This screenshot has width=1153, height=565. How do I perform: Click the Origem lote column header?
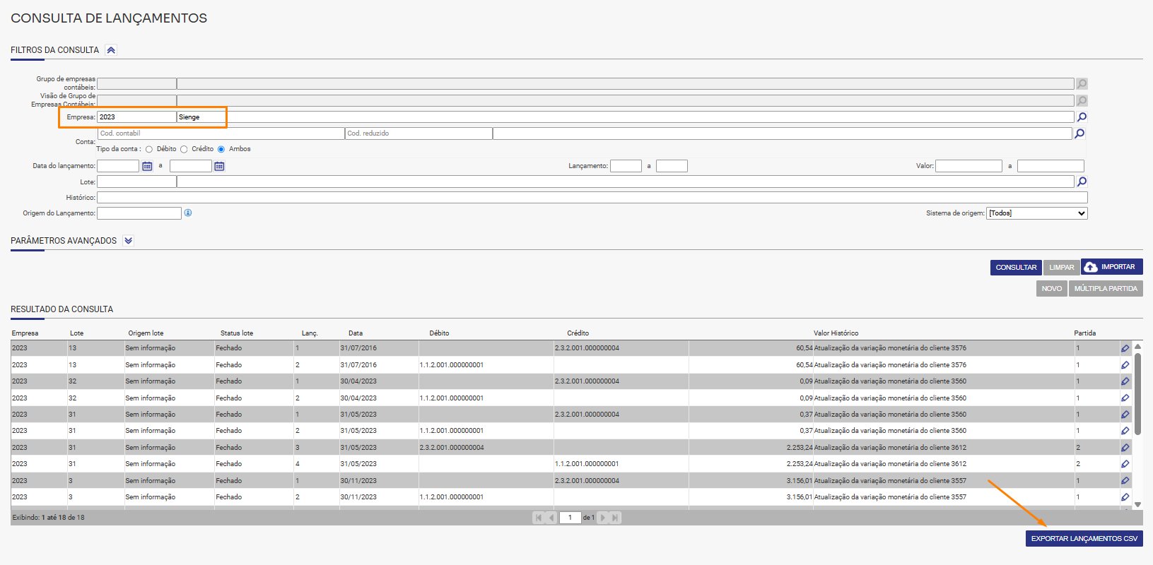(x=146, y=333)
